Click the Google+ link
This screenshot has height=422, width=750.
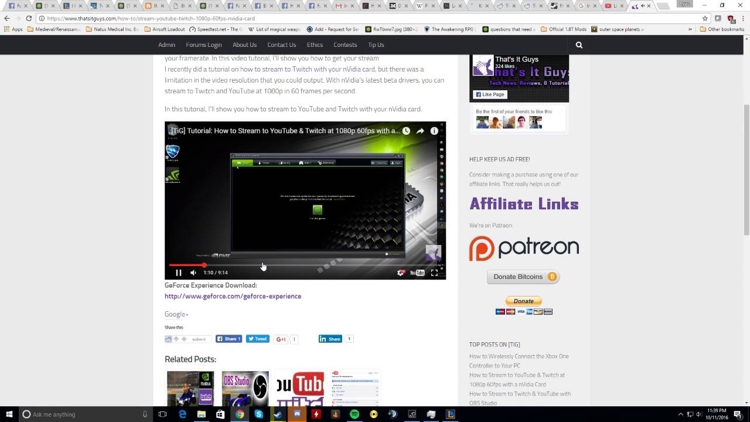[x=176, y=314]
